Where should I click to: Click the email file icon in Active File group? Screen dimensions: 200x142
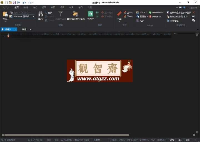pyautogui.click(x=194, y=20)
